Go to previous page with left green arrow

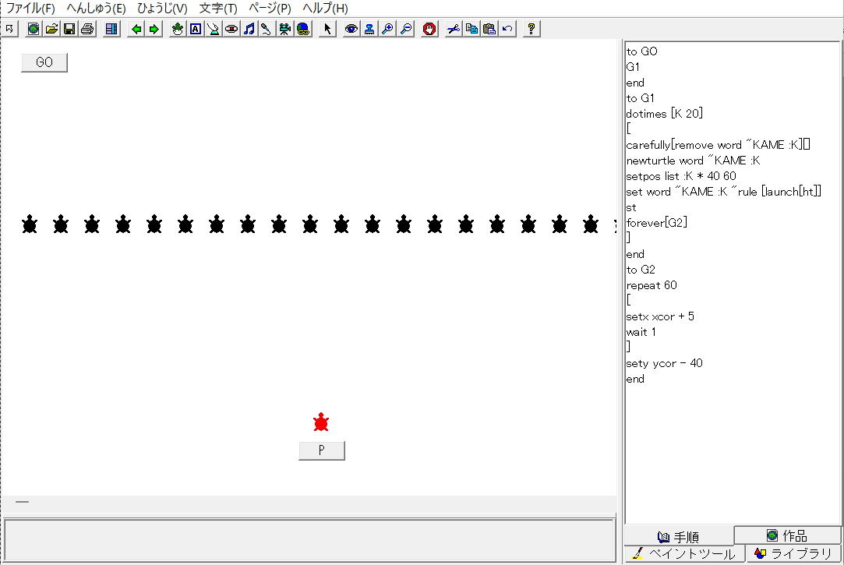pyautogui.click(x=136, y=29)
